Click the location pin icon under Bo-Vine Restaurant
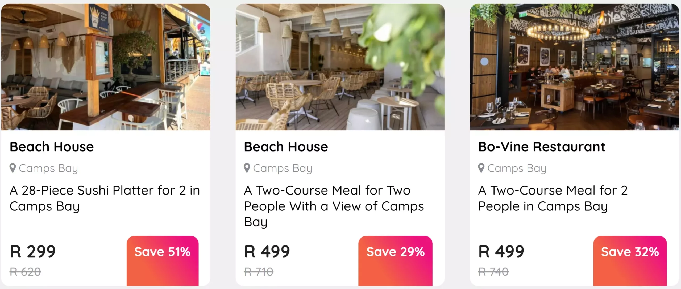The width and height of the screenshot is (681, 289). tap(481, 168)
